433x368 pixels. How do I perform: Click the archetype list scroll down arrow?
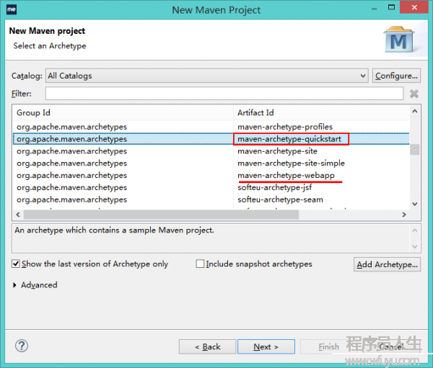(414, 204)
